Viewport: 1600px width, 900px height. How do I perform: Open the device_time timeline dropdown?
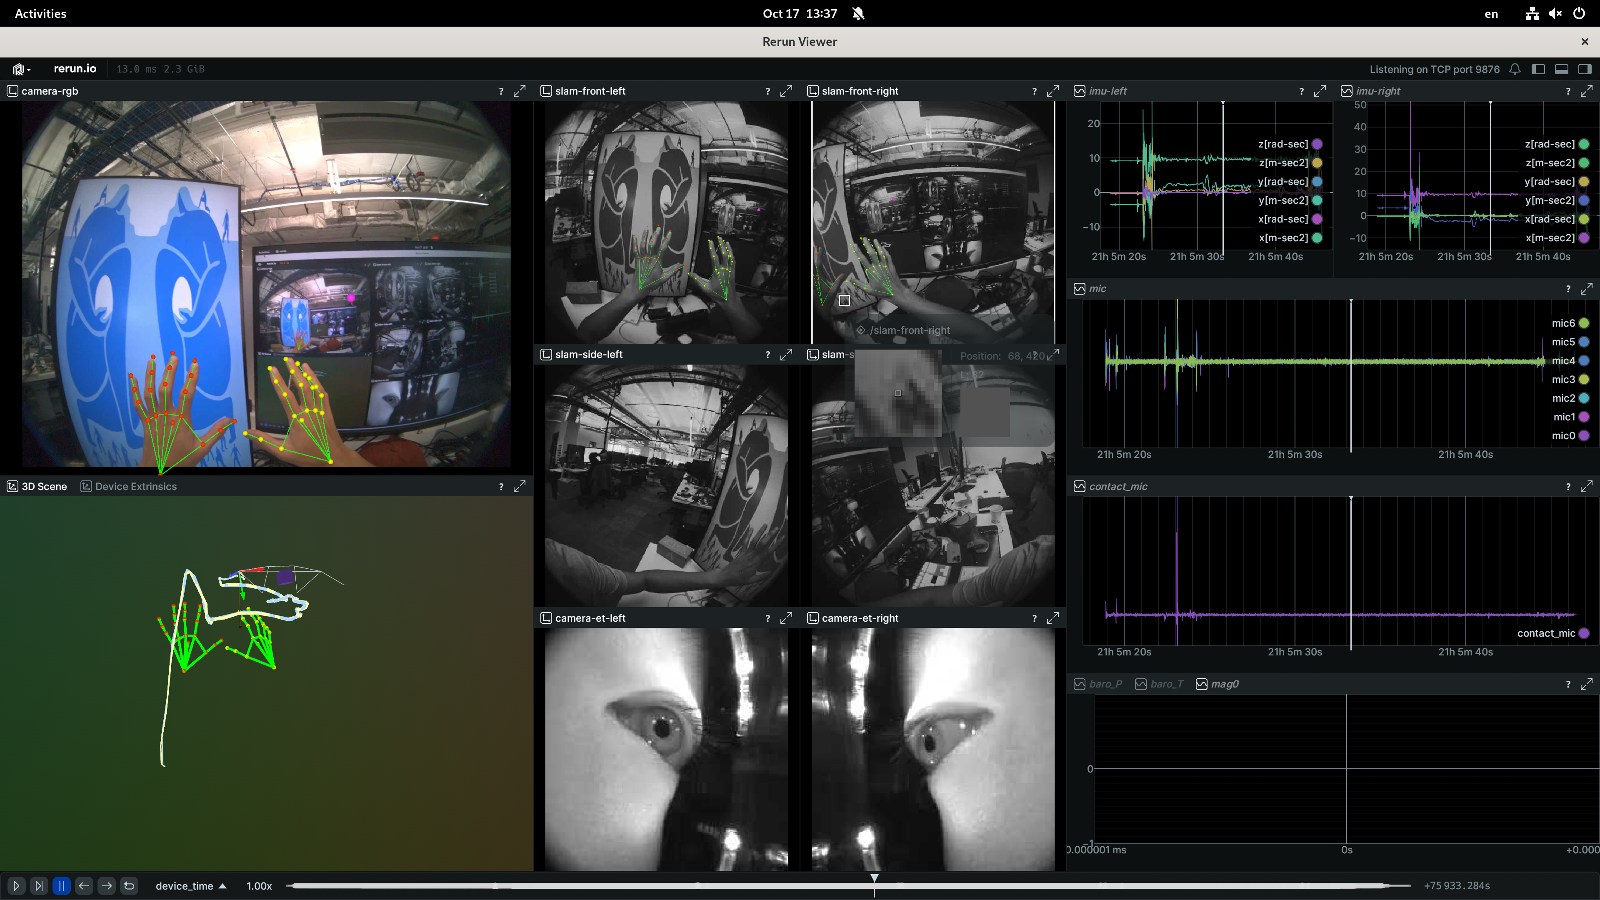[x=191, y=886]
